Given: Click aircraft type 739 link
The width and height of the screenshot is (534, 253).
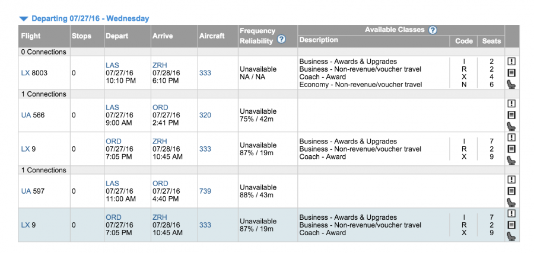Looking at the screenshot, I should (x=205, y=191).
